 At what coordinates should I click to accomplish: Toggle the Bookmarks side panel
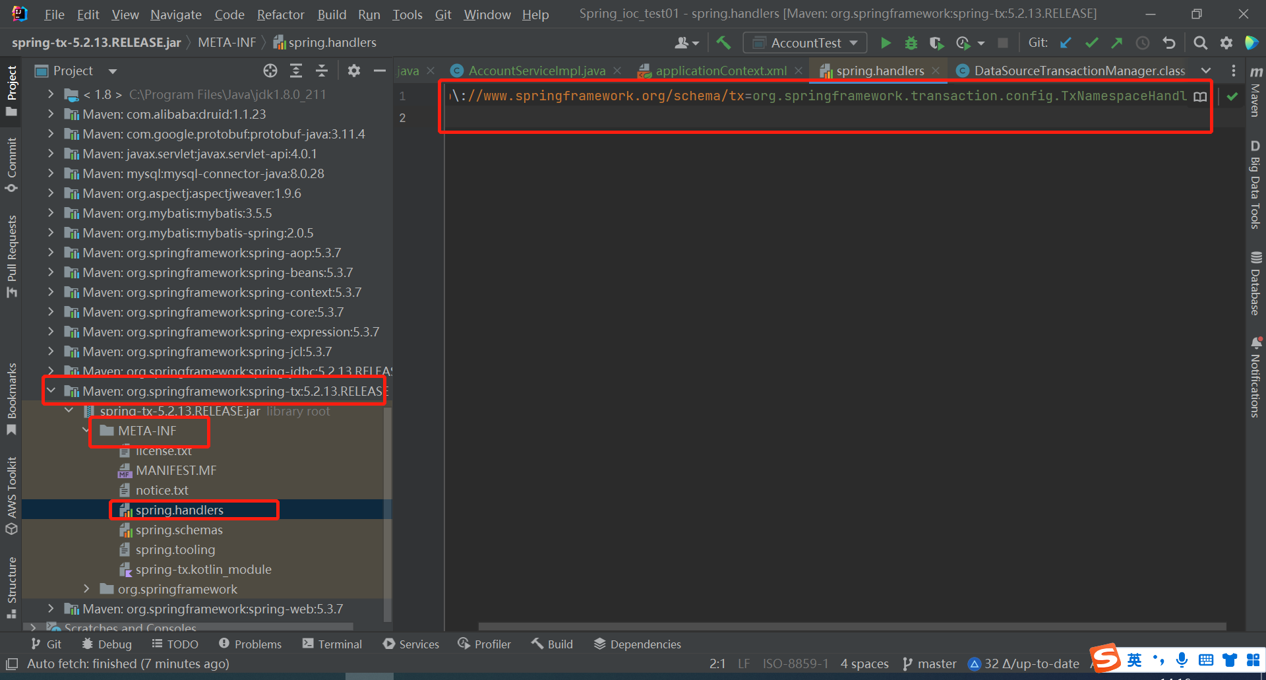click(x=11, y=399)
